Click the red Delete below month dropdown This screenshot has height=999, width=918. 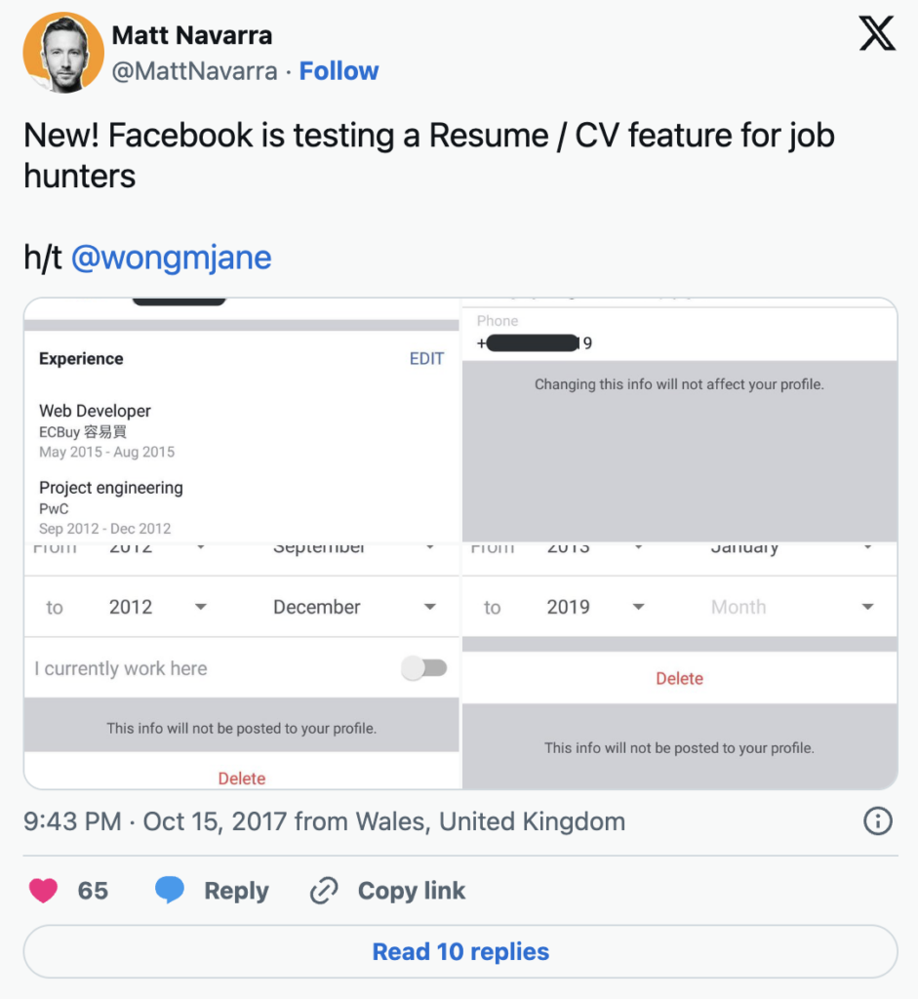tap(679, 678)
